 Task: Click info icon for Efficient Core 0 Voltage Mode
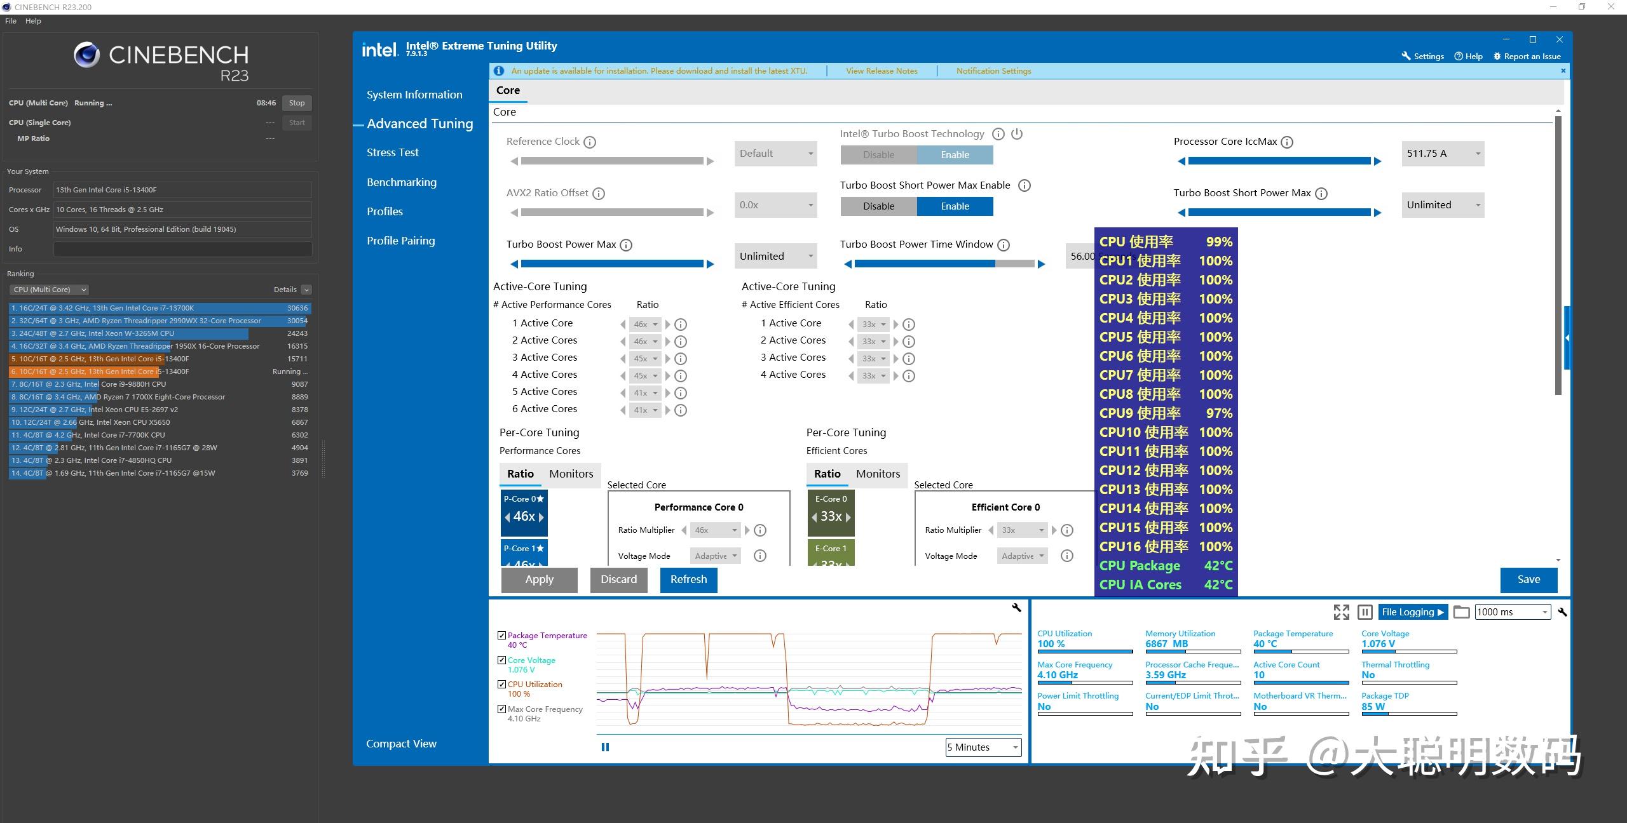(1067, 556)
